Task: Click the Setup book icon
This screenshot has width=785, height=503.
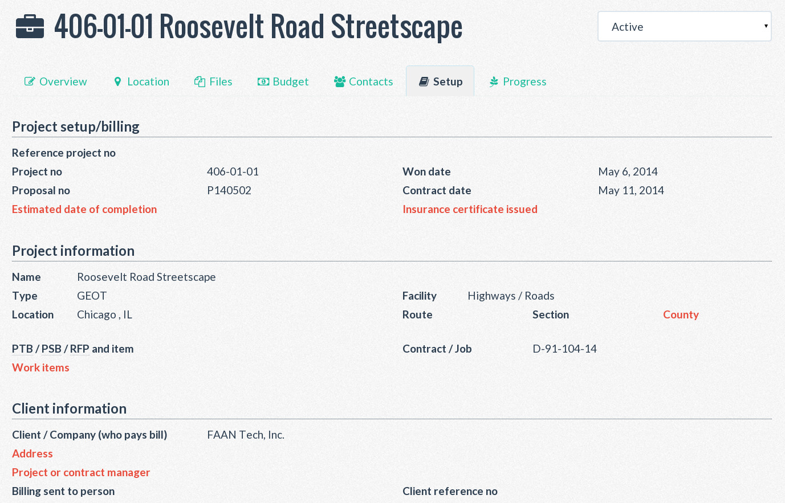Action: point(424,81)
